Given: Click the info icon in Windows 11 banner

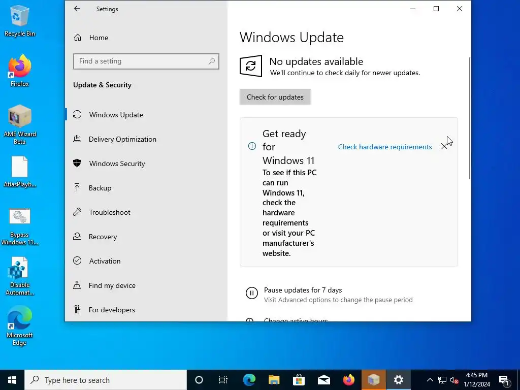Looking at the screenshot, I should point(252,146).
